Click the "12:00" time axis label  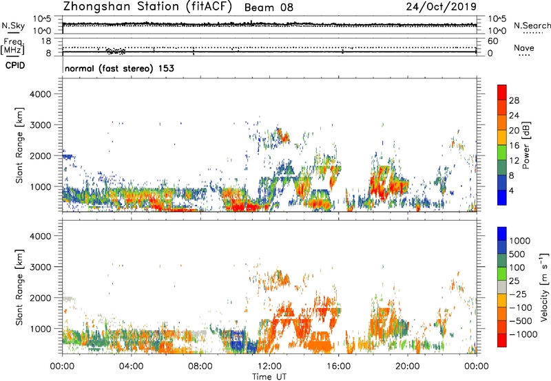pyautogui.click(x=269, y=367)
